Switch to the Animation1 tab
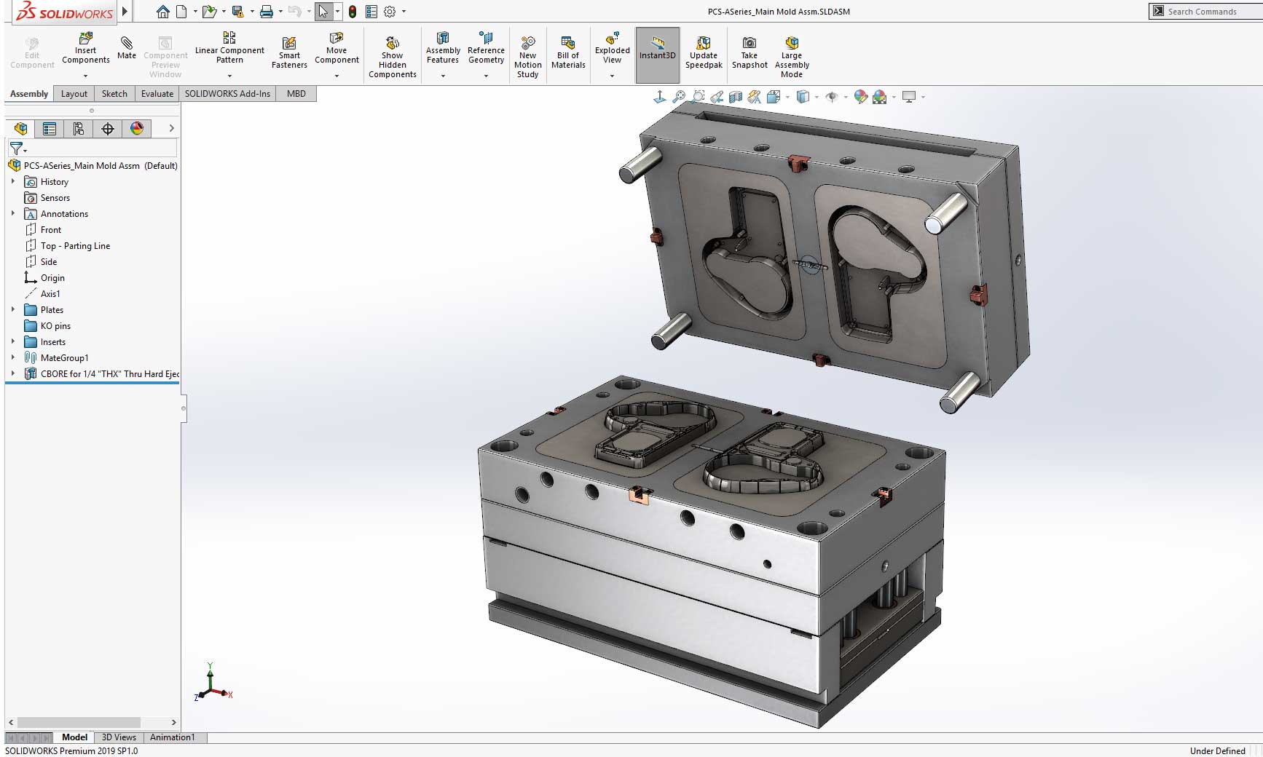The height and width of the screenshot is (757, 1263). 172,737
